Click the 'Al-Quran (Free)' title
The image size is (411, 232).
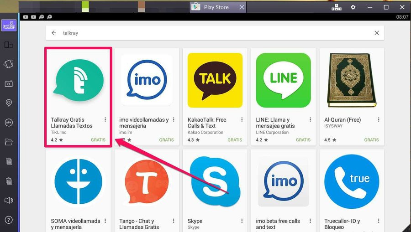[342, 120]
